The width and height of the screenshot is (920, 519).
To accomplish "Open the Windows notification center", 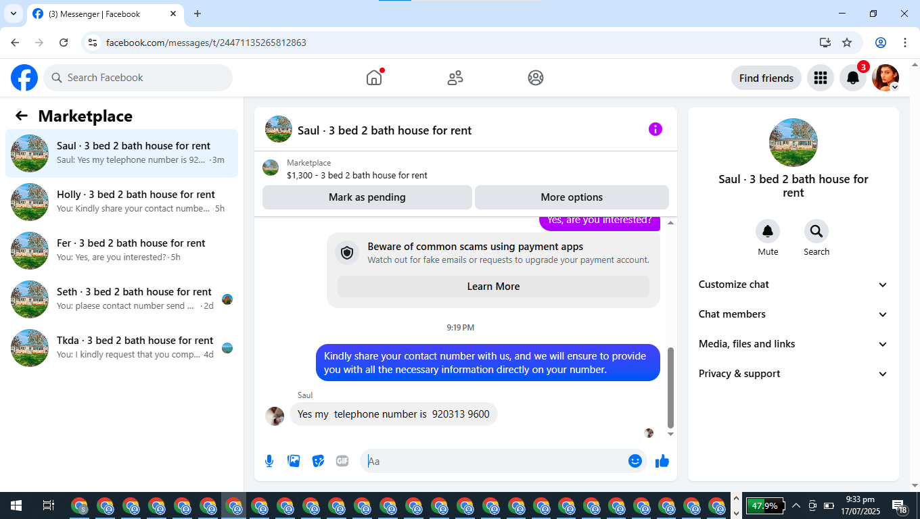I will (900, 505).
